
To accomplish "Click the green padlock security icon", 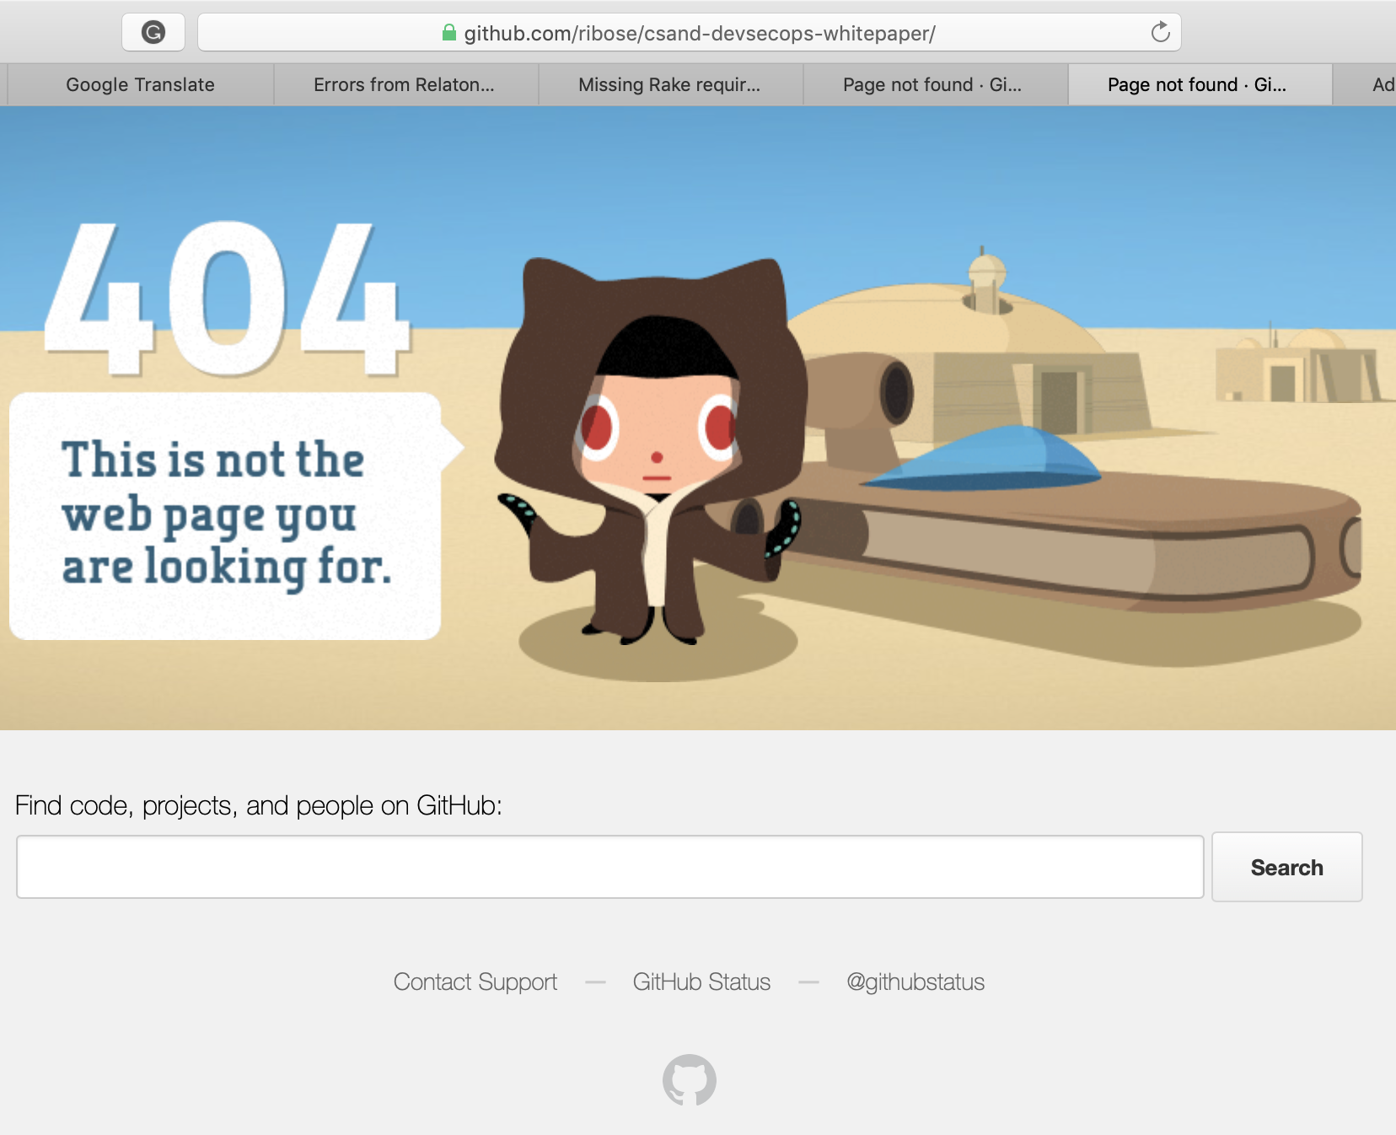I will [449, 33].
